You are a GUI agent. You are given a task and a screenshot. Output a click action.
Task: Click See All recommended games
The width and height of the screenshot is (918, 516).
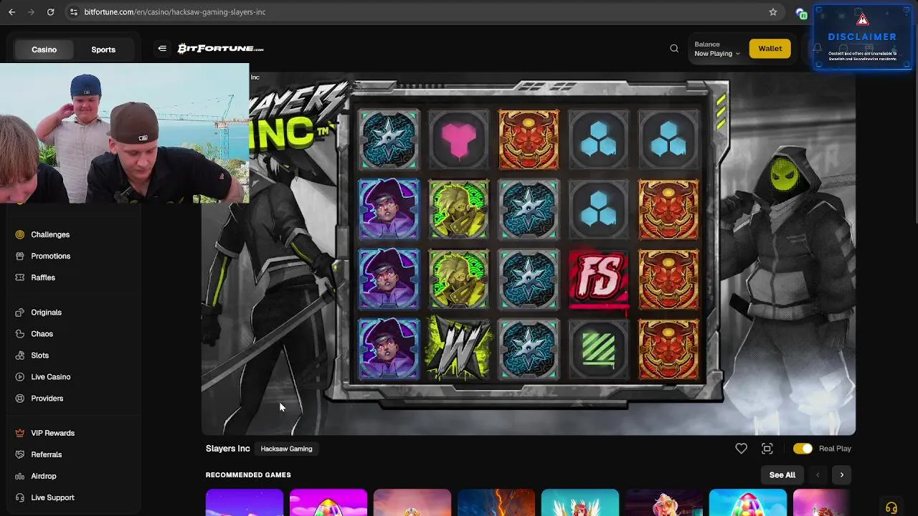[x=782, y=475]
